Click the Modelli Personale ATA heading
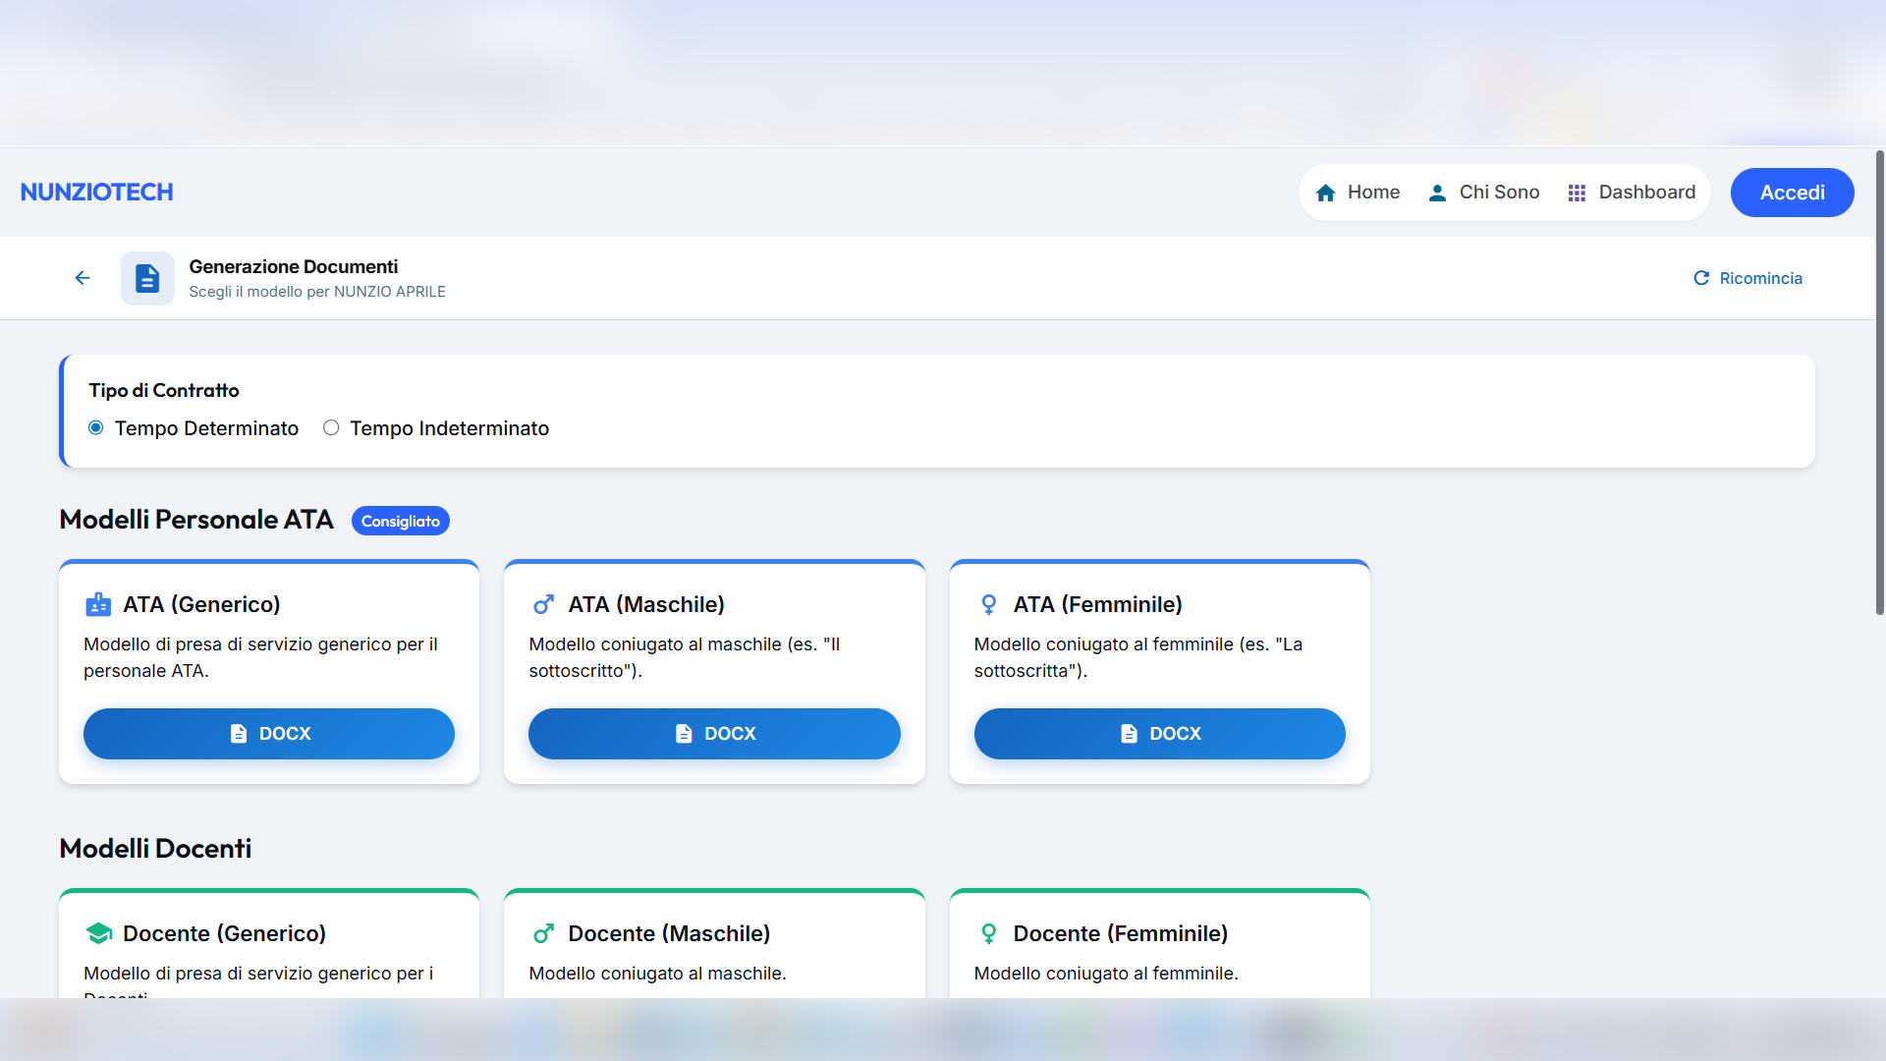Viewport: 1886px width, 1061px height. click(x=196, y=520)
